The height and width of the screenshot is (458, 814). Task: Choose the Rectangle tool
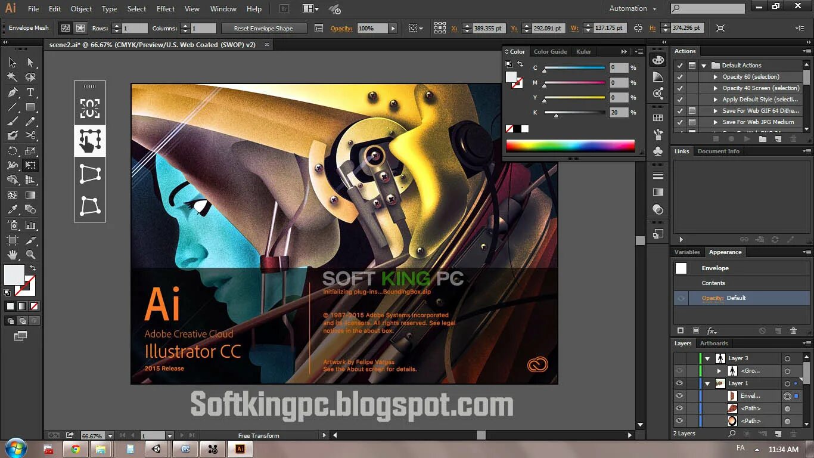[x=30, y=107]
